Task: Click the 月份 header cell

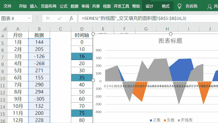Action: point(18,35)
